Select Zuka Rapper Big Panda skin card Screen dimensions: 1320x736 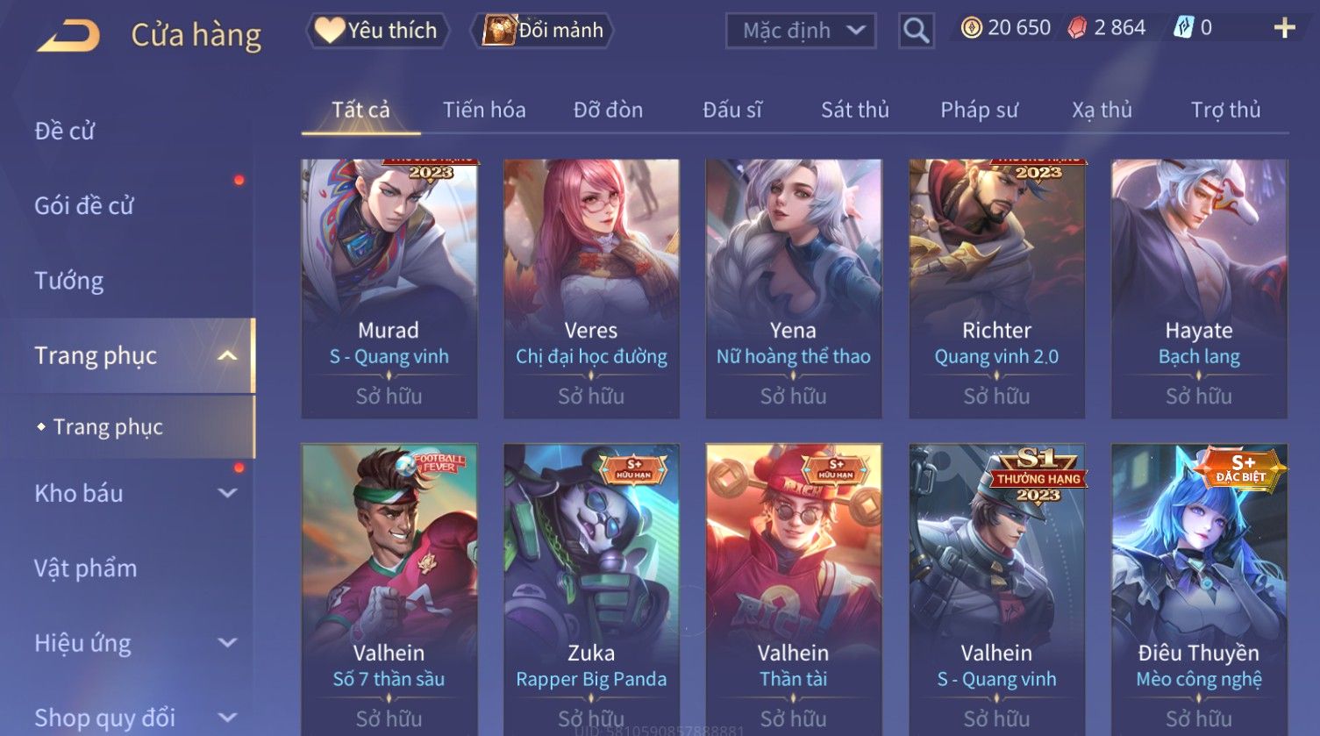pos(591,590)
